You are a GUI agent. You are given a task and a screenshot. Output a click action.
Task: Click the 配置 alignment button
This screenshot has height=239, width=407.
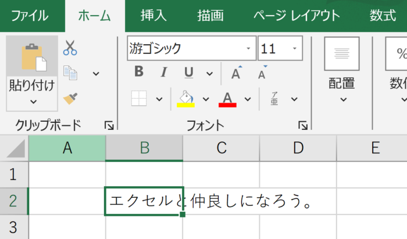click(x=342, y=70)
